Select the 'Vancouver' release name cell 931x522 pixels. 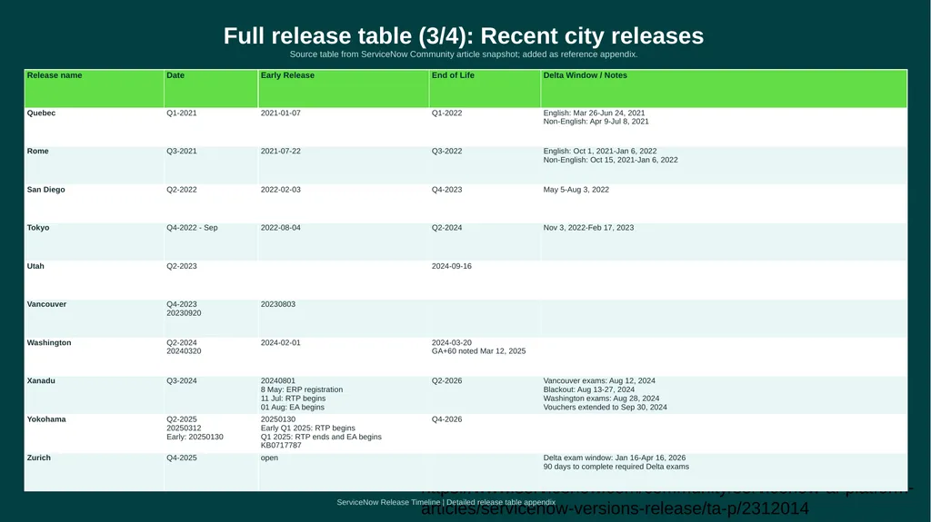coord(94,318)
